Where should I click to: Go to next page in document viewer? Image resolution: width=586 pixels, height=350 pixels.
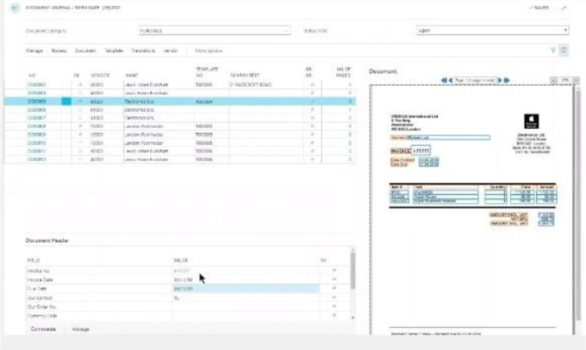[501, 80]
